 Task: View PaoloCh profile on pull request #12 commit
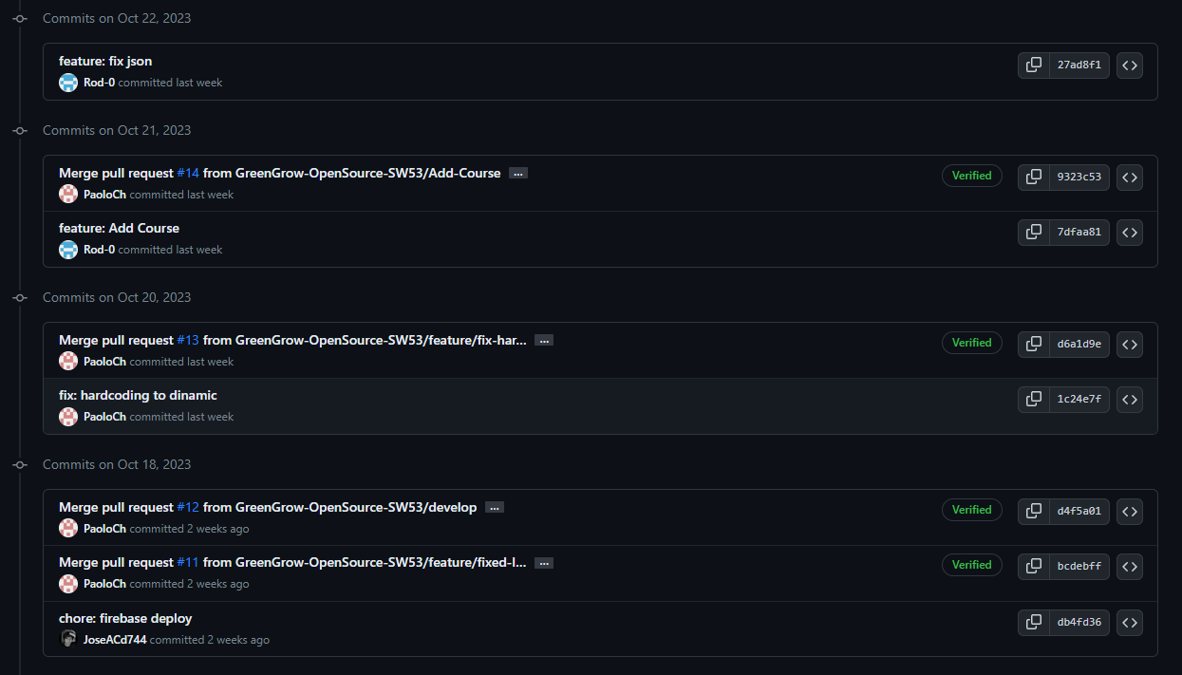[104, 529]
